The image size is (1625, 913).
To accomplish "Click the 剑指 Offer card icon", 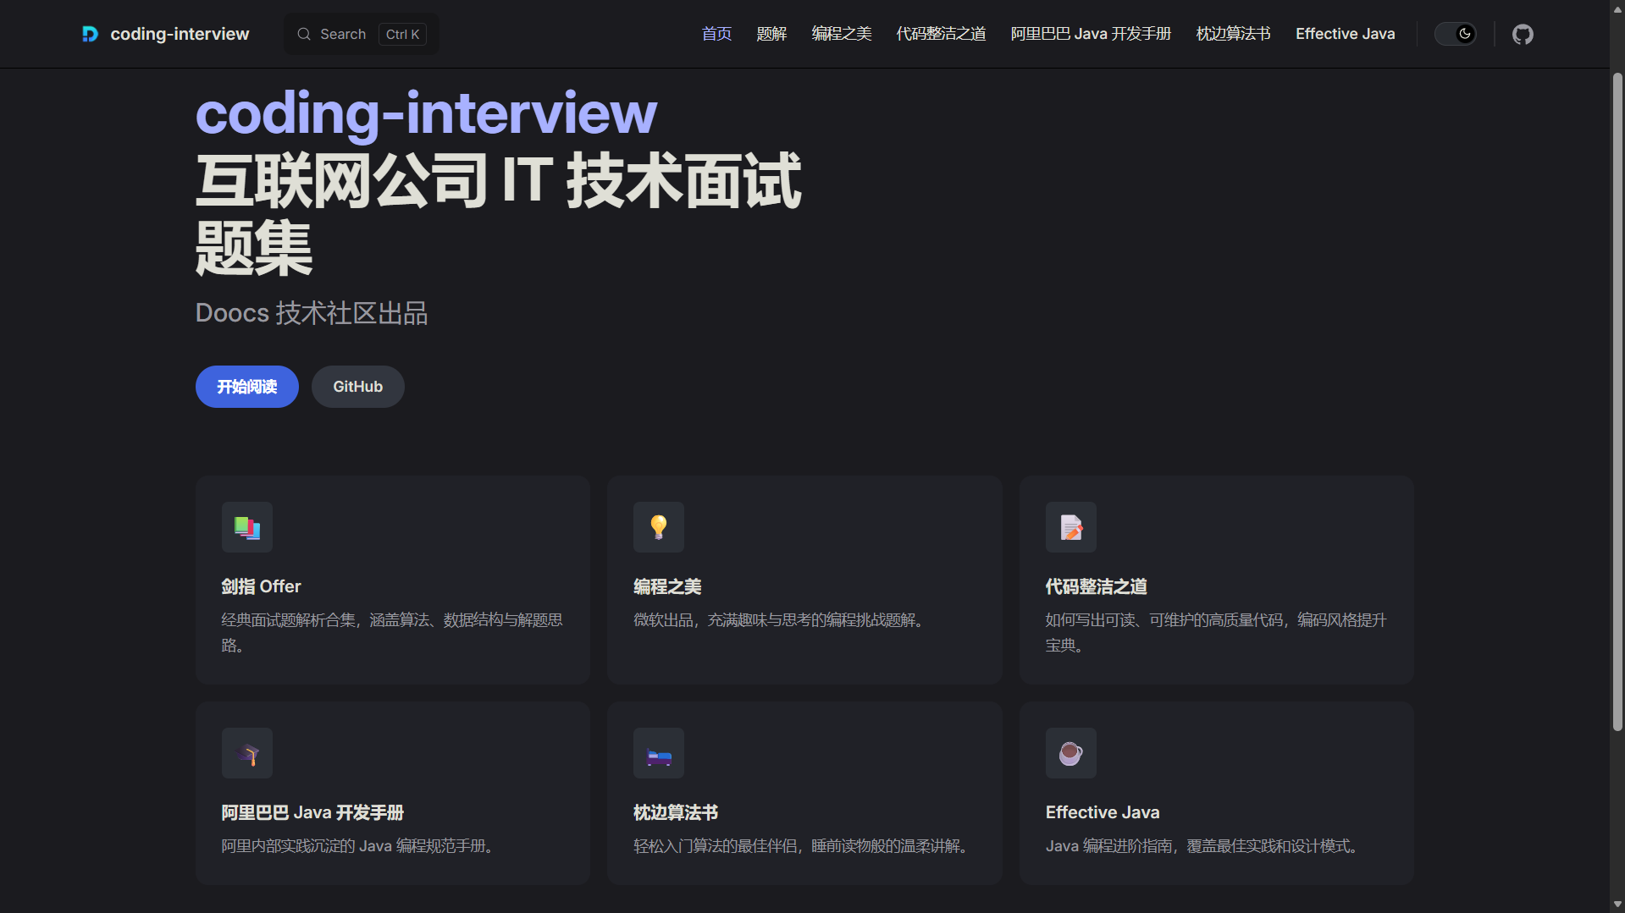I will [246, 526].
